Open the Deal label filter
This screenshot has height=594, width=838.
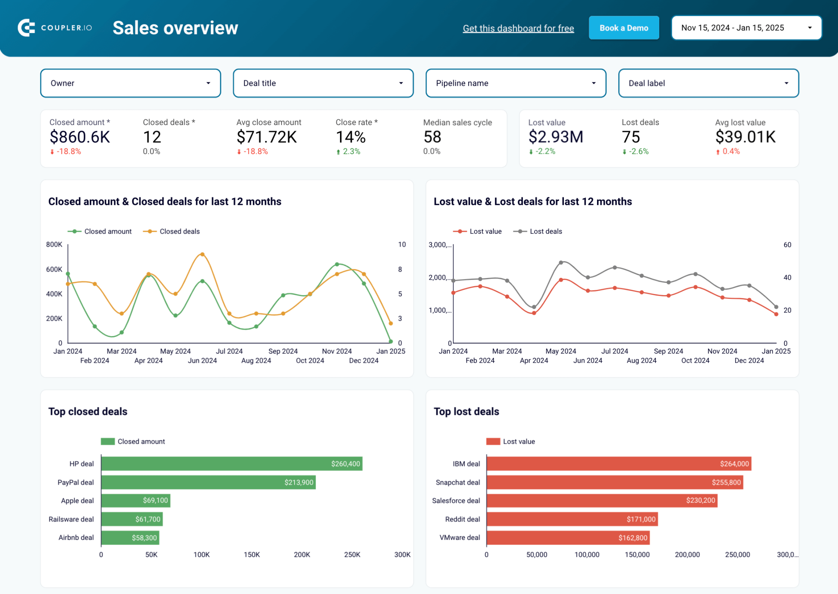pyautogui.click(x=787, y=83)
